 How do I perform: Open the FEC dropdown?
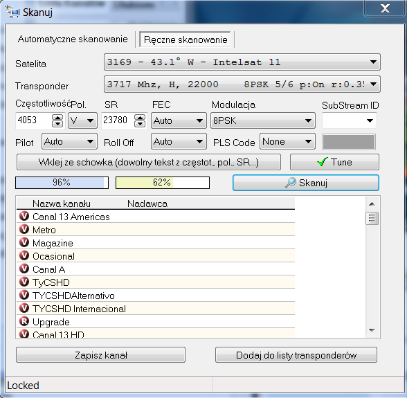tap(179, 120)
